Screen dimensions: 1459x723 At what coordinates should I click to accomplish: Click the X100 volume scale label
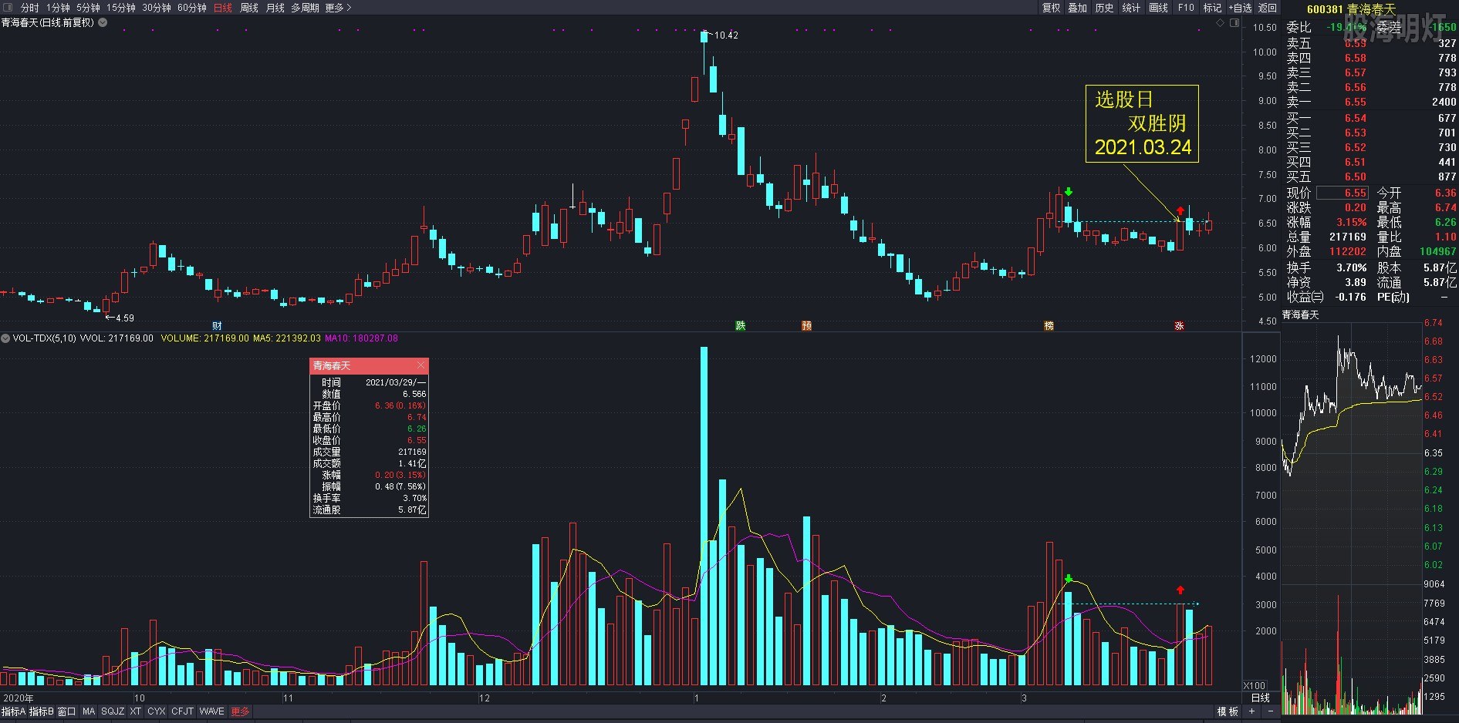click(1254, 685)
